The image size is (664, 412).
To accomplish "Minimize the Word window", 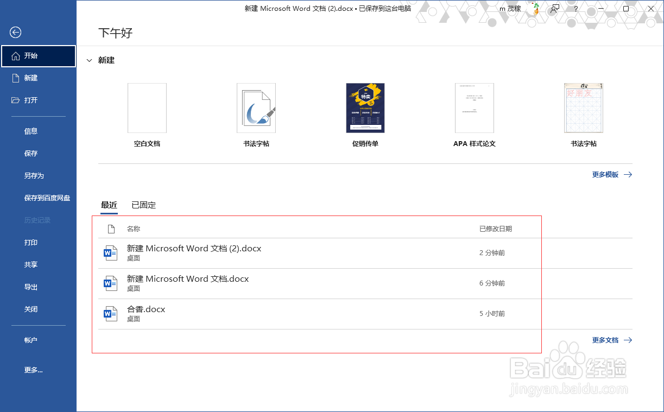I will (x=600, y=9).
